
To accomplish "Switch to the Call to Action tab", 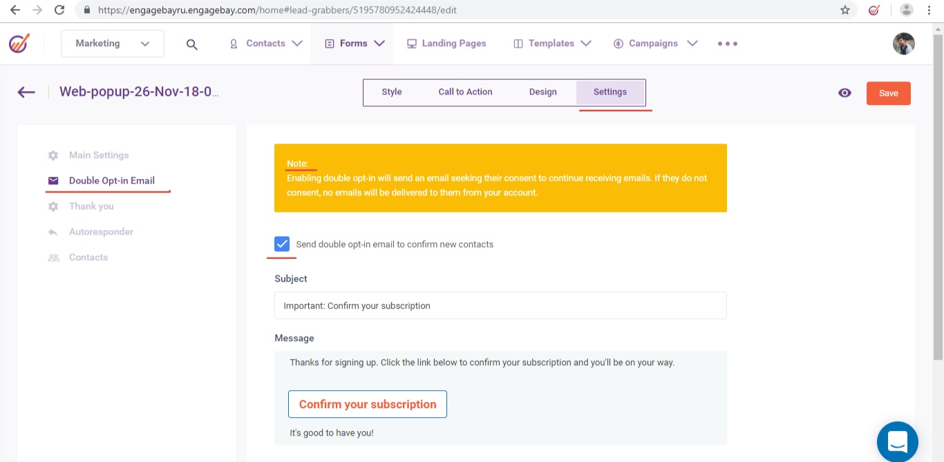I will 465,92.
